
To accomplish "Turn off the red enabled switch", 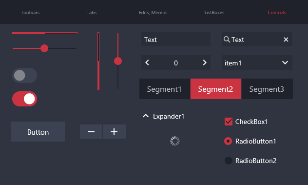I will coord(24,99).
